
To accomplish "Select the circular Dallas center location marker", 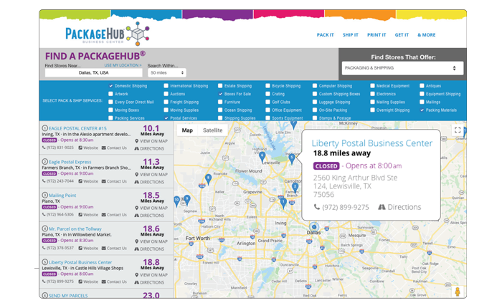I will (x=314, y=226).
